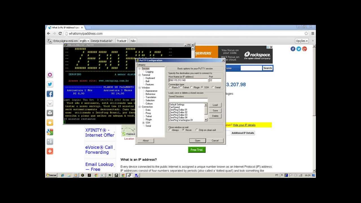Select ZeroPing Dallas 01 session

(x=178, y=110)
